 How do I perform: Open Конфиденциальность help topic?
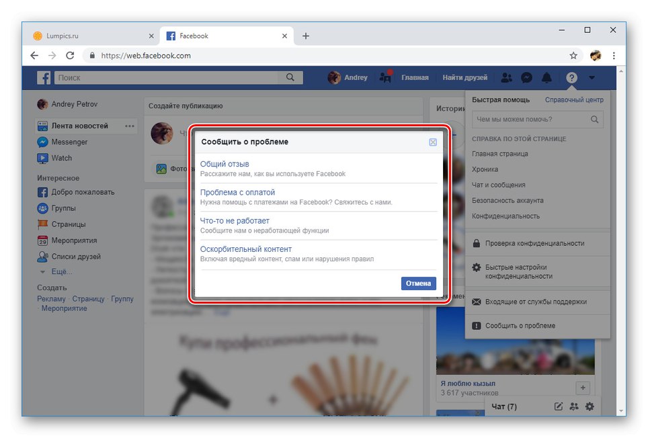505,216
